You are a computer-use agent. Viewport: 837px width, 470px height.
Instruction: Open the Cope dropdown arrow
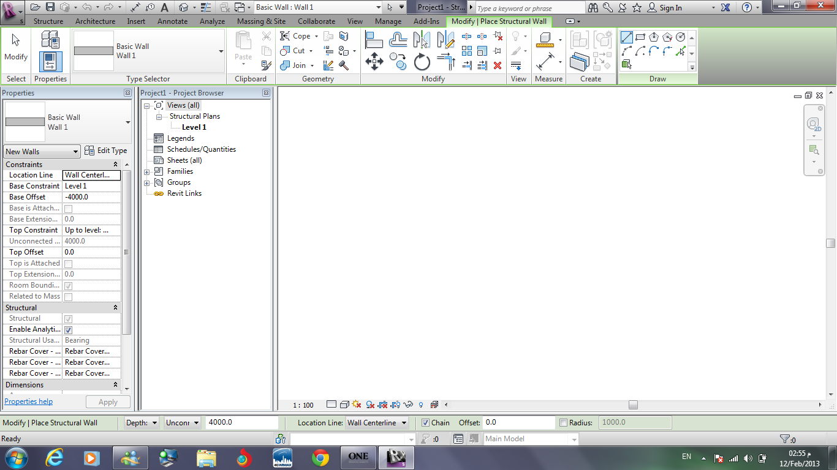(x=316, y=37)
